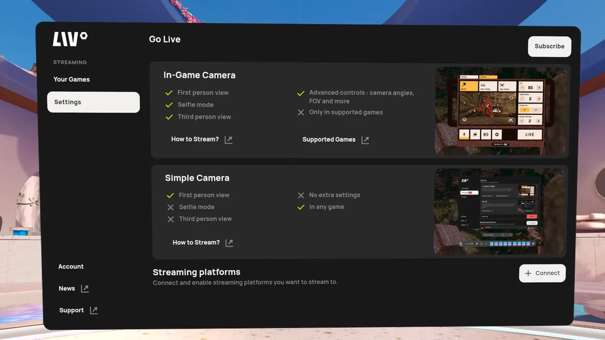The width and height of the screenshot is (605, 340).
Task: Open the News link
Action: pyautogui.click(x=67, y=288)
